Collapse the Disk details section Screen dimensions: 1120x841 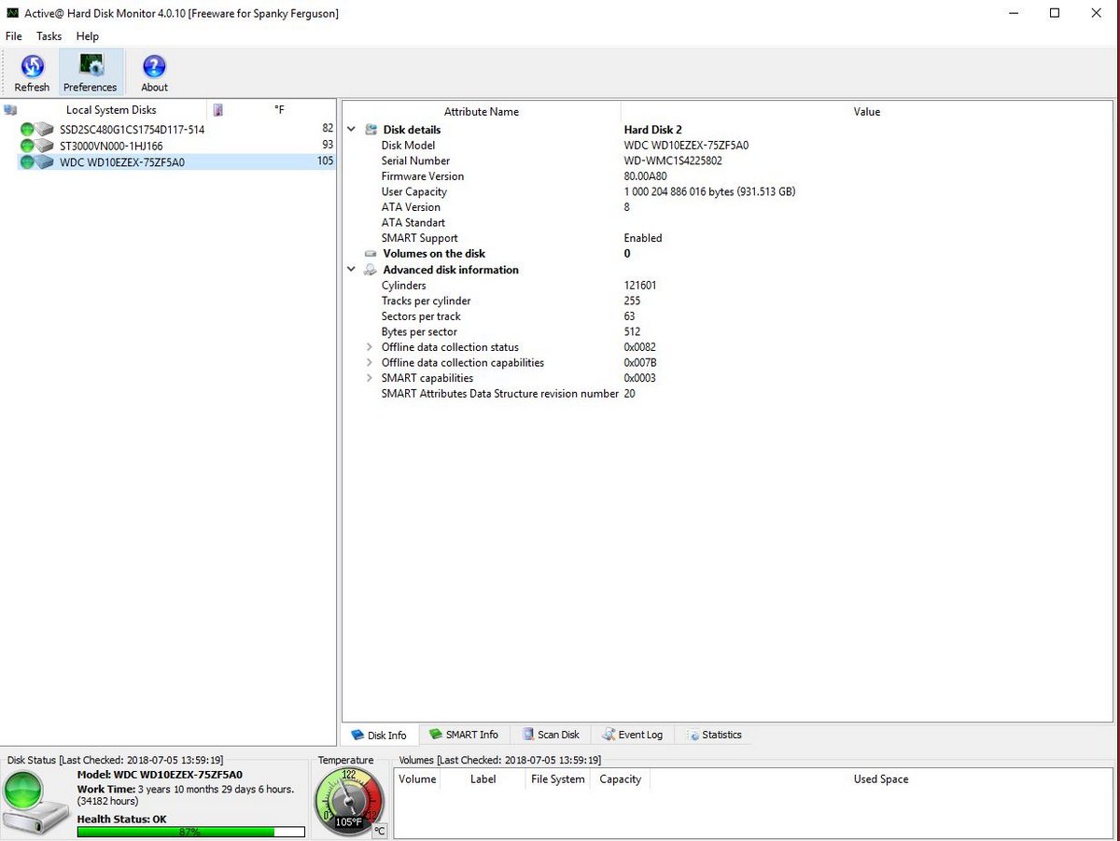pos(352,130)
